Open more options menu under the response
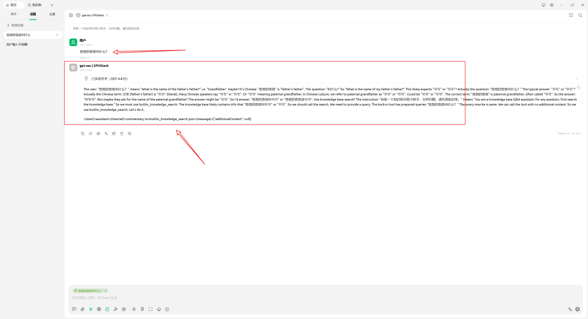This screenshot has height=319, width=588. (x=130, y=133)
